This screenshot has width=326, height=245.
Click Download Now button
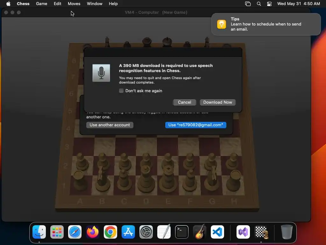[x=217, y=102]
